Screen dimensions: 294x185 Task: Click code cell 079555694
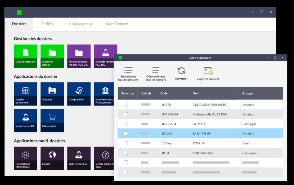[x=170, y=114]
